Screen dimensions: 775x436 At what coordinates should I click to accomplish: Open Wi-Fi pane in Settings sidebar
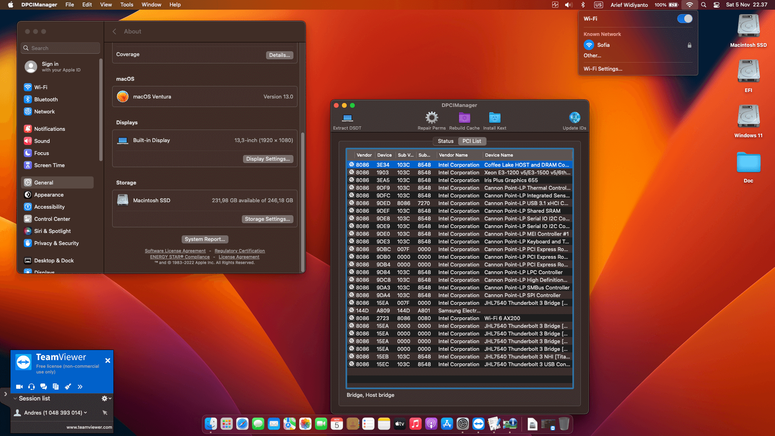coord(40,87)
